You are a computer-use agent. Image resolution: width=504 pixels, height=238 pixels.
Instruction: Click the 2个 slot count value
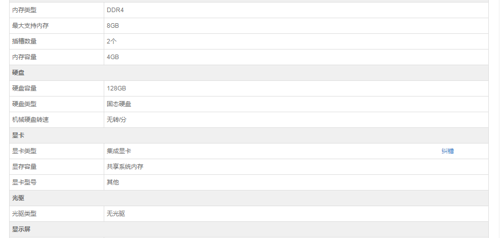coord(111,41)
